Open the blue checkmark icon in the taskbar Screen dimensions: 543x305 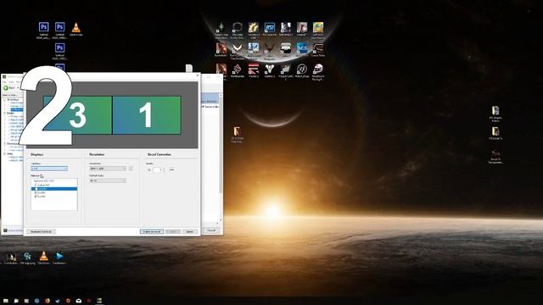click(x=58, y=301)
